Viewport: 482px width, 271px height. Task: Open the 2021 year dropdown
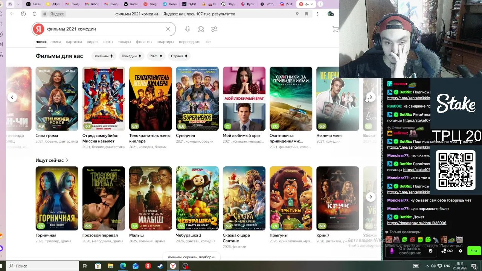point(156,56)
